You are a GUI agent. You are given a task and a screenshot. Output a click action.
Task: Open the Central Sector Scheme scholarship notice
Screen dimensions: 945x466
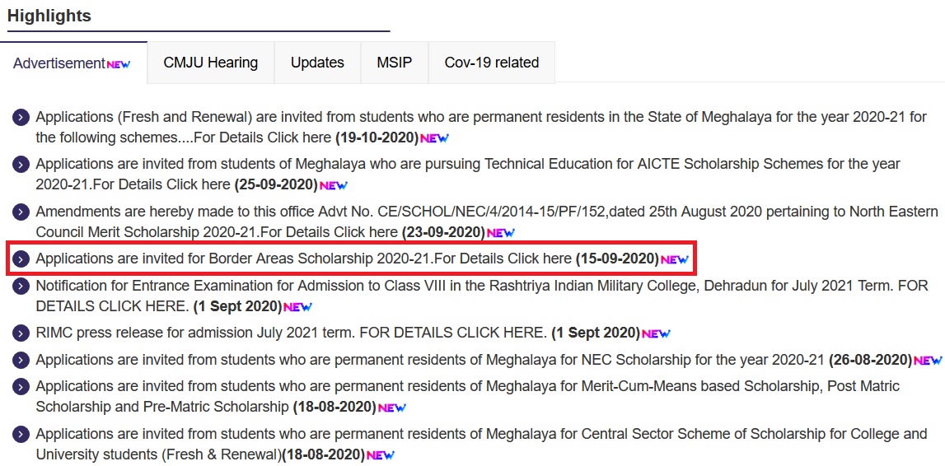(x=481, y=434)
